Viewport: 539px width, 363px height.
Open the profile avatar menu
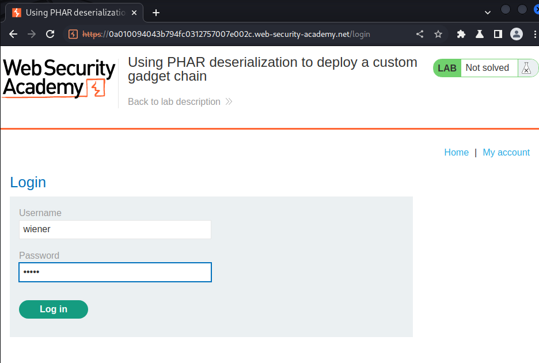pyautogui.click(x=517, y=34)
